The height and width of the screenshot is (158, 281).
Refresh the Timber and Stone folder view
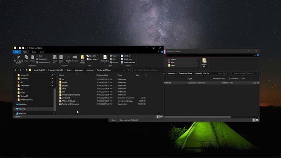[x=128, y=70]
